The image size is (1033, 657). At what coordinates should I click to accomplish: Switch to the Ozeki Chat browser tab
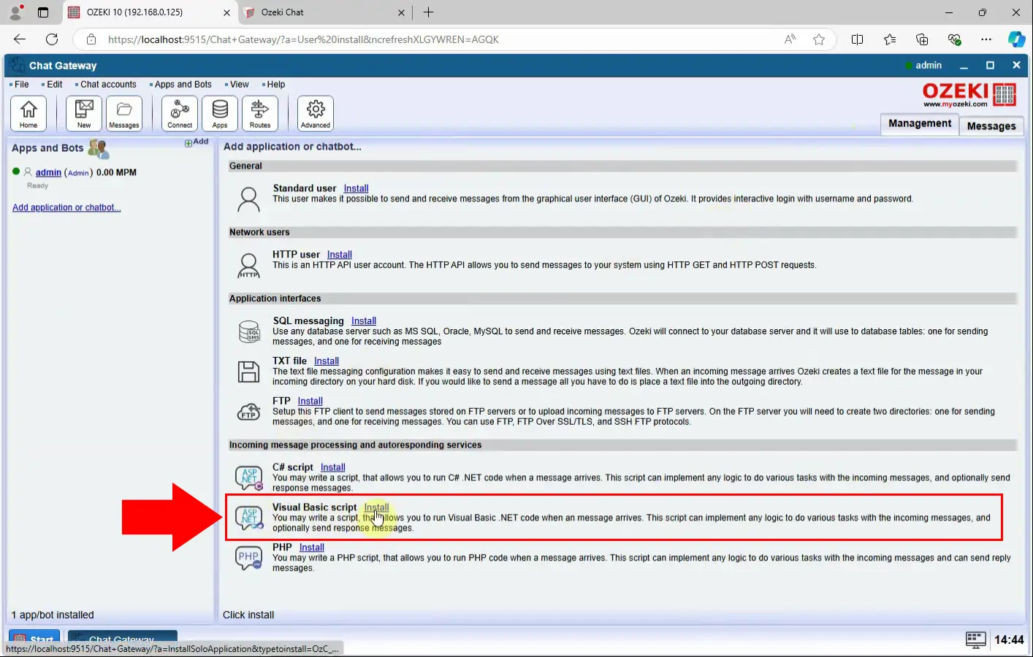[x=324, y=12]
